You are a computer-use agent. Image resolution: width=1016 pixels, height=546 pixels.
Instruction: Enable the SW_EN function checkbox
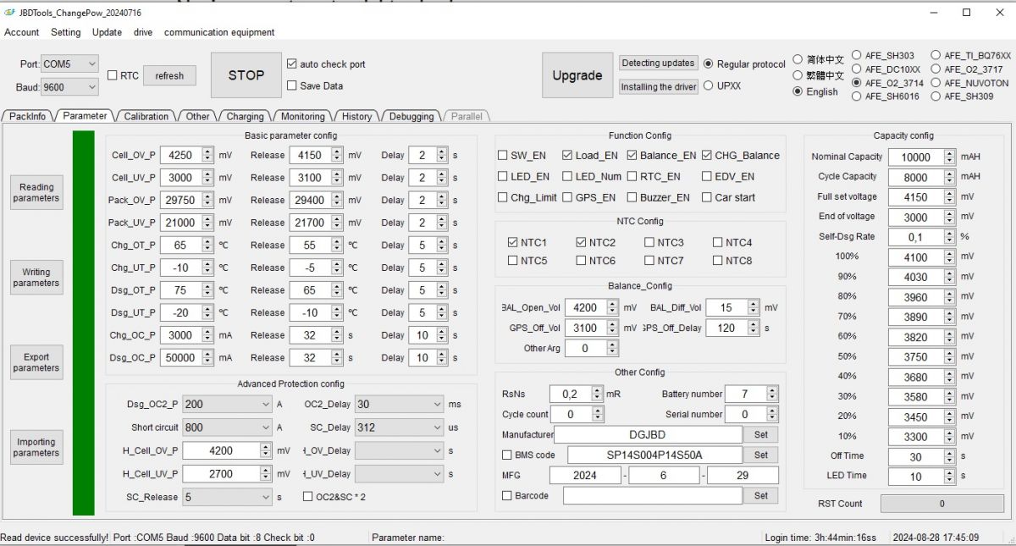click(x=503, y=155)
